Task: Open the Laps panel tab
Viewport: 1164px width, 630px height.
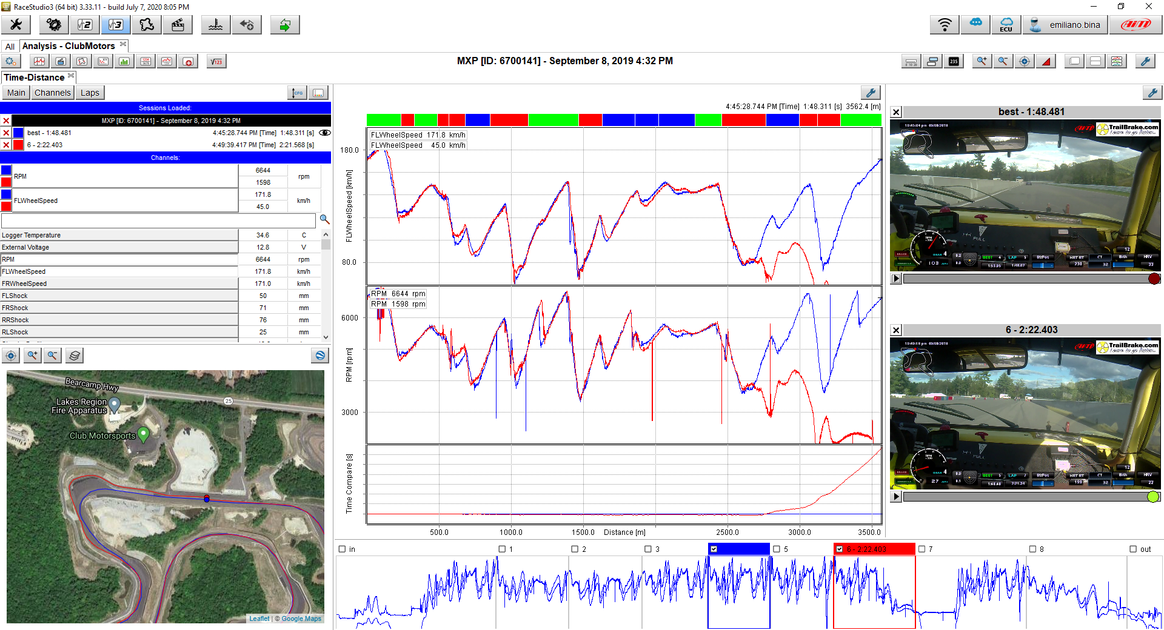Action: point(90,93)
